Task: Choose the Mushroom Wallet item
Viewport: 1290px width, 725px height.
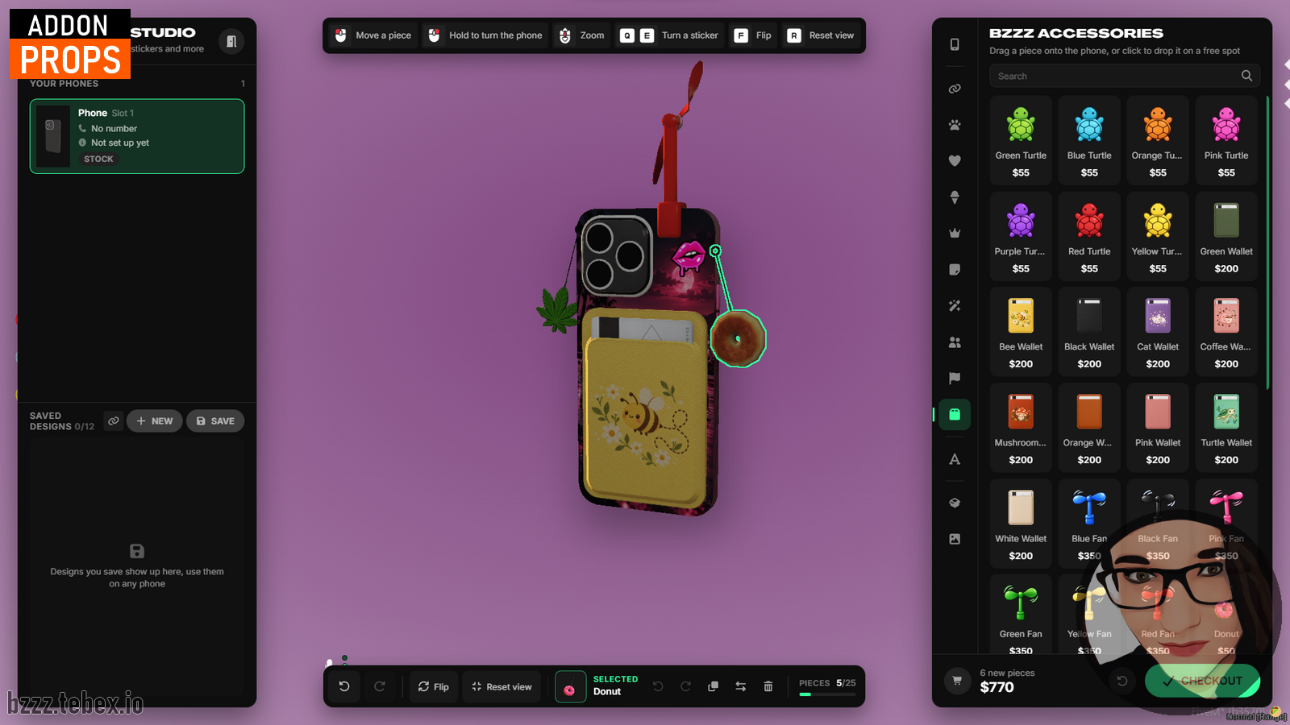Action: [1021, 428]
